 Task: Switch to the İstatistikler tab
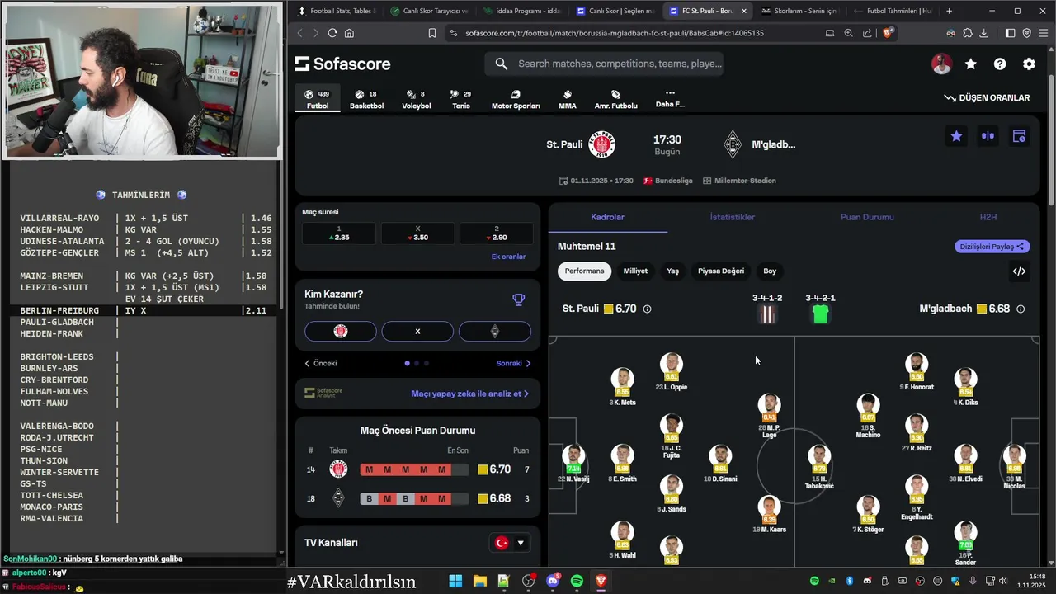[x=733, y=217]
